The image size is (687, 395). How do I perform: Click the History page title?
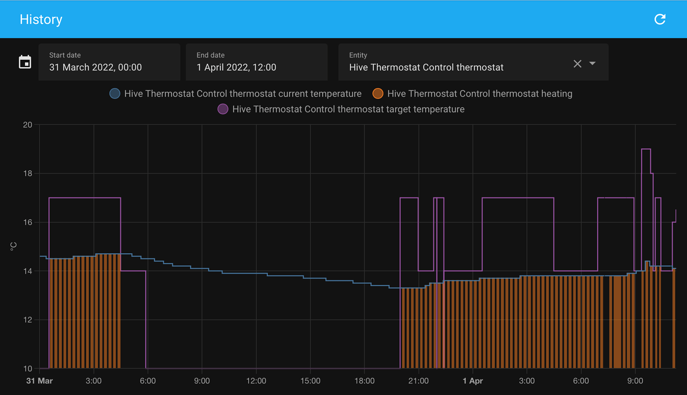41,19
